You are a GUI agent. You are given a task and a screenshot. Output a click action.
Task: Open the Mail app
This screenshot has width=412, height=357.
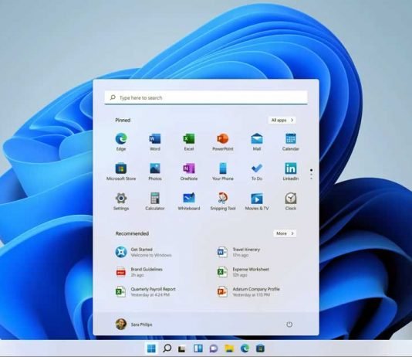[x=257, y=142]
